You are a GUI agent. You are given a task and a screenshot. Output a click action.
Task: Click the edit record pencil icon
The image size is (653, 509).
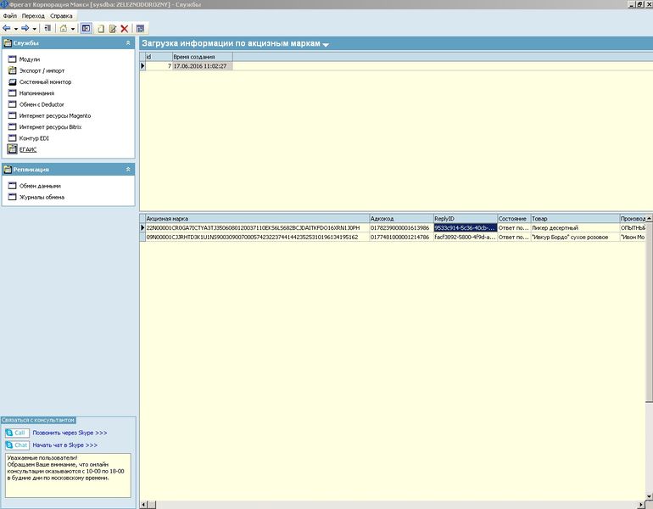point(113,29)
